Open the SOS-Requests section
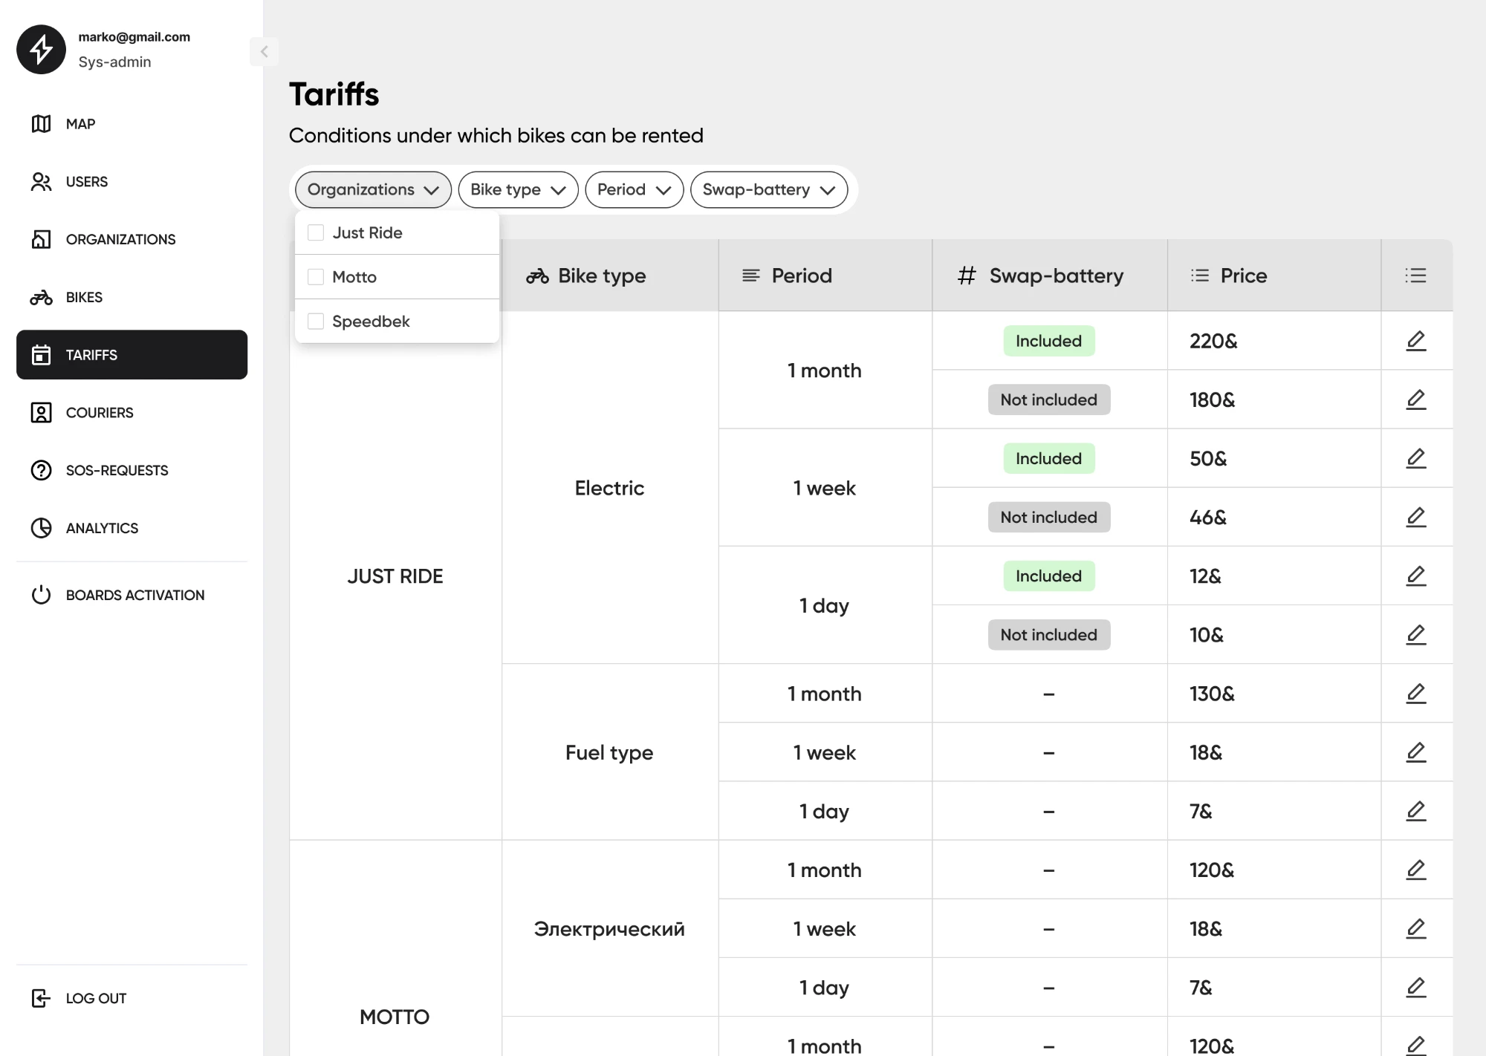Image resolution: width=1486 pixels, height=1056 pixels. 132,470
